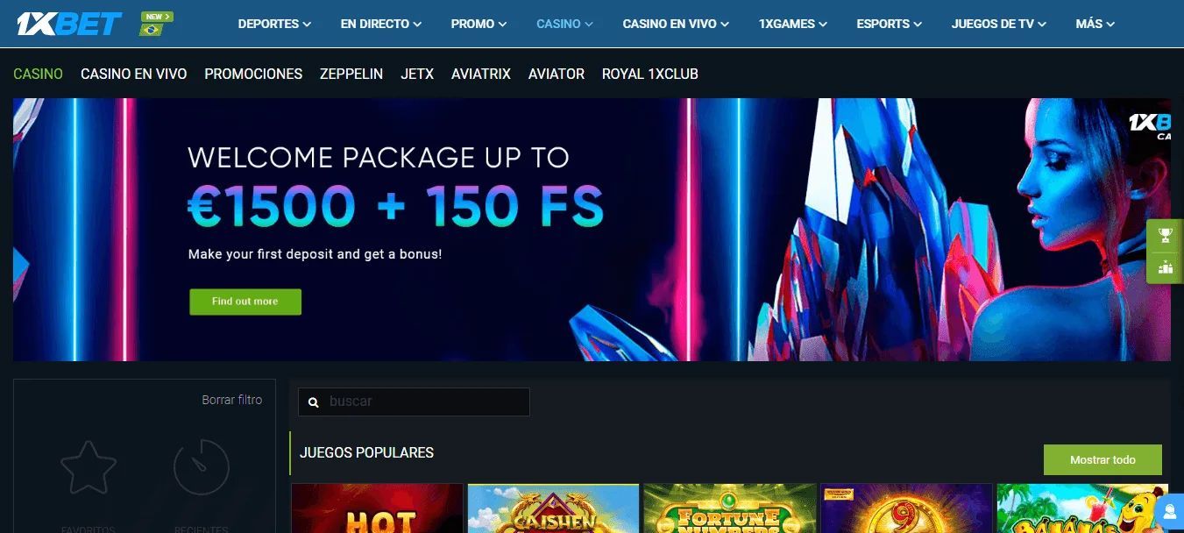Click the Mostrar todo button
Image resolution: width=1184 pixels, height=533 pixels.
[1102, 459]
